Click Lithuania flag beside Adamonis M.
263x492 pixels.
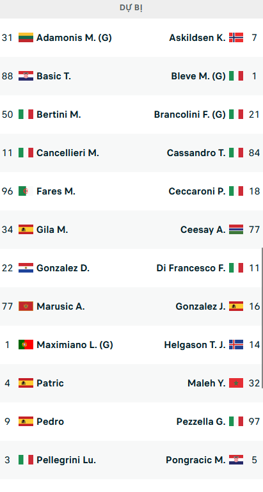point(26,38)
